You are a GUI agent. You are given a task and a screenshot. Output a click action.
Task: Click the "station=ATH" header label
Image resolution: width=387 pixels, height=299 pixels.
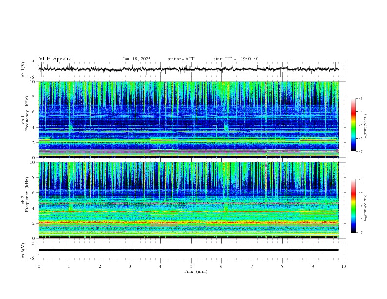(x=181, y=59)
